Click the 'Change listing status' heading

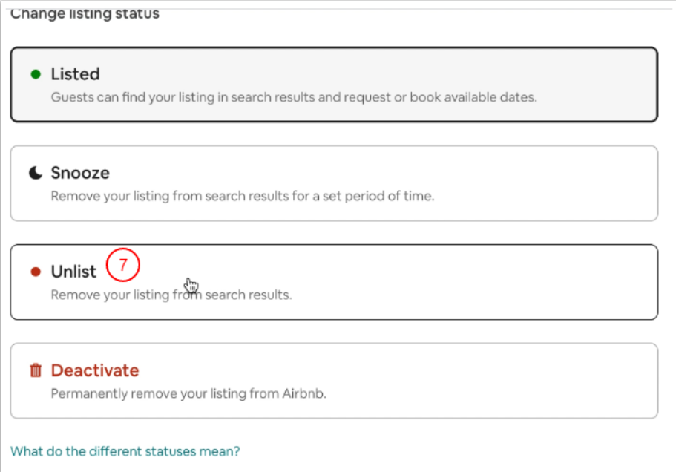pyautogui.click(x=85, y=13)
